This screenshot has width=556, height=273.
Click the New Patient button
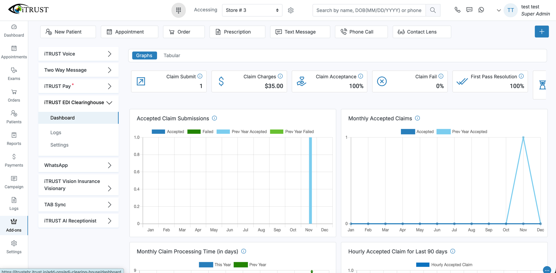click(68, 32)
